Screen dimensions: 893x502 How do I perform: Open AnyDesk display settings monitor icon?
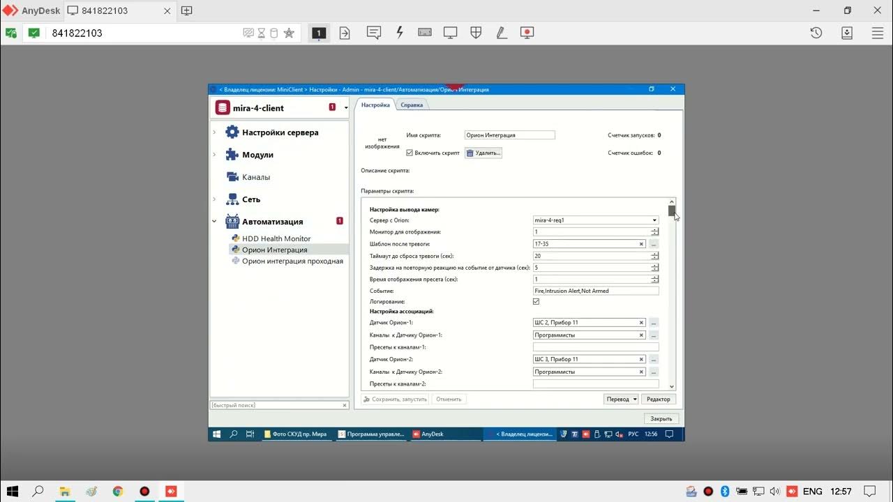451,33
